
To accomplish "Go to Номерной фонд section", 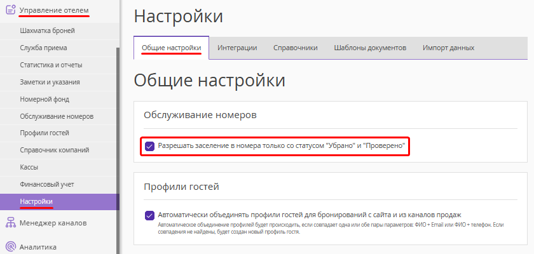I will pos(60,99).
